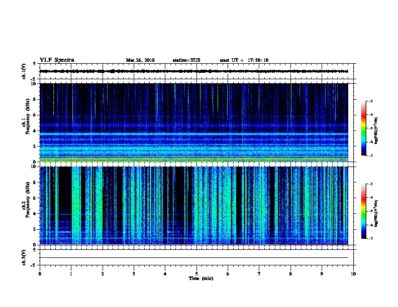Screen dimensions: 398x307
Task: Click the lower ch.2 PSD colorbar
Action: click(363, 211)
